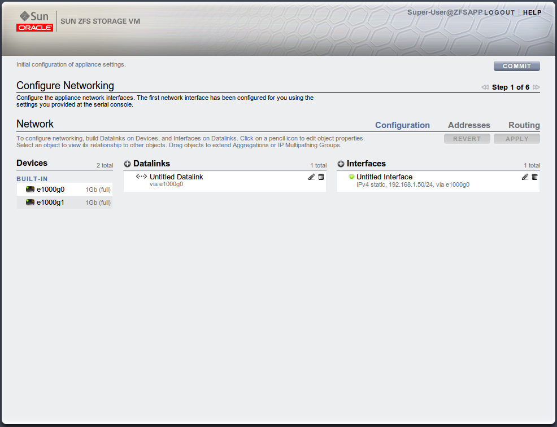Click the Sun logo in the header
Image resolution: width=557 pixels, height=427 pixels.
[33, 16]
